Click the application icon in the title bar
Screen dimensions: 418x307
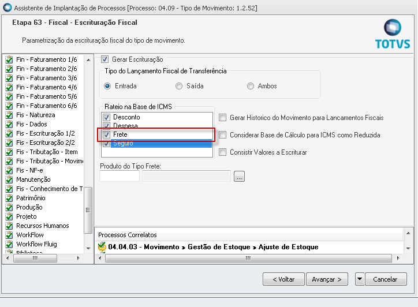7,8
